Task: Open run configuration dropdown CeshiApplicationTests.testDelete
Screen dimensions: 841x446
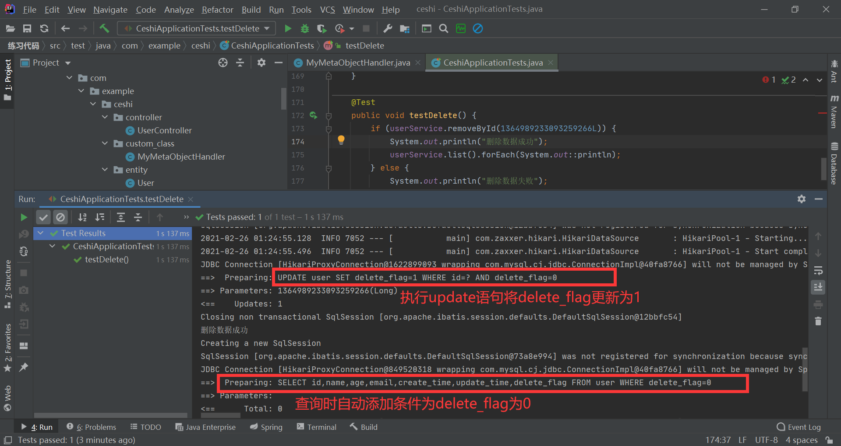Action: 197,28
